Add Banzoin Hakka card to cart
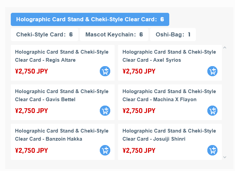This screenshot has width=235, height=171. click(105, 150)
